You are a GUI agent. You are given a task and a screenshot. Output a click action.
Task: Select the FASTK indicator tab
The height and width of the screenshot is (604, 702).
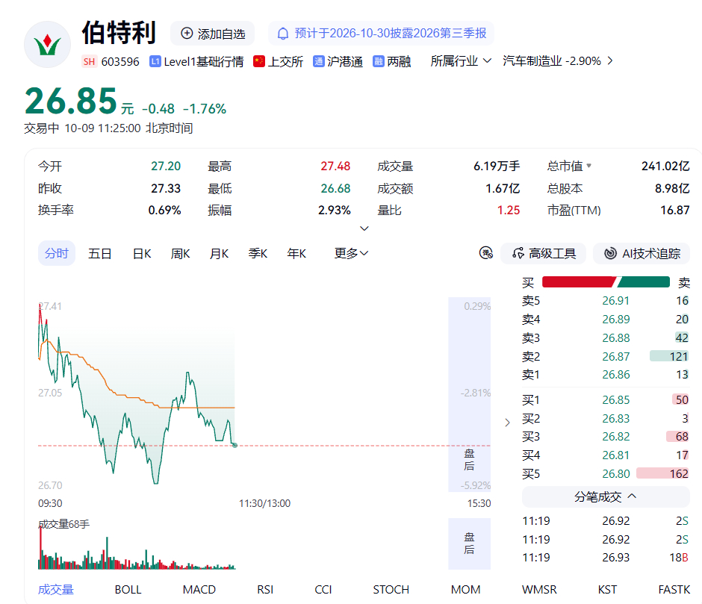[x=674, y=590]
